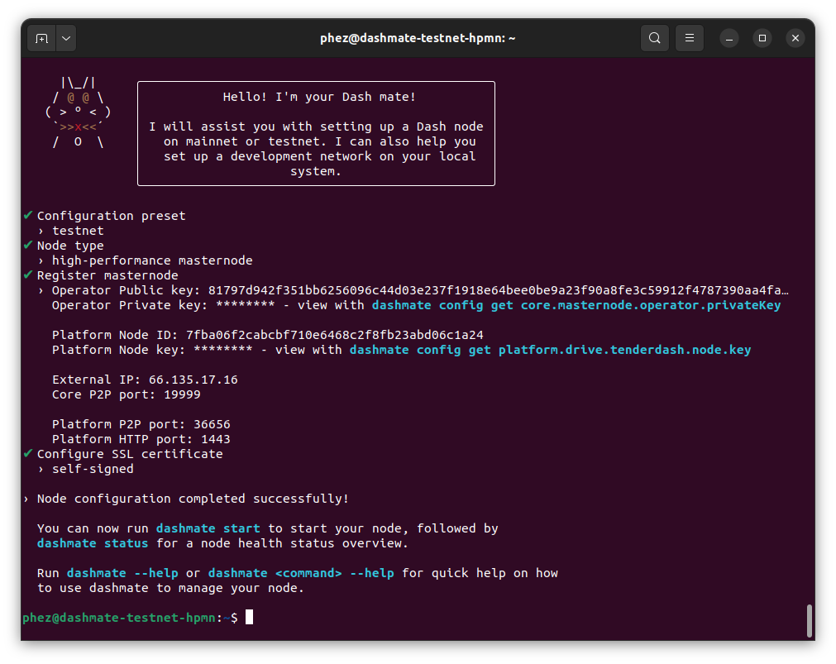Click the dashmate --help command text
This screenshot has height=664, width=836.
tap(126, 572)
